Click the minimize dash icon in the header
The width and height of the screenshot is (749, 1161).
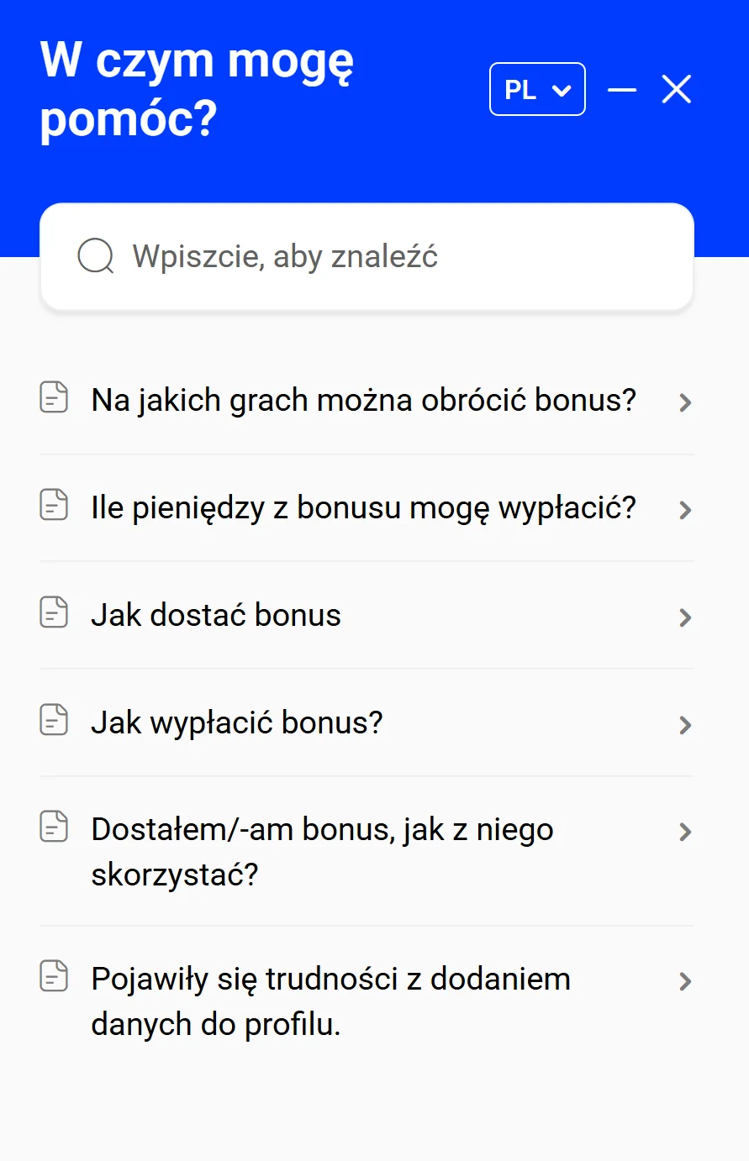point(622,89)
